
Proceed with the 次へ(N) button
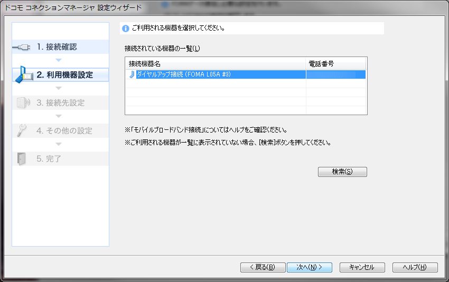(x=310, y=267)
